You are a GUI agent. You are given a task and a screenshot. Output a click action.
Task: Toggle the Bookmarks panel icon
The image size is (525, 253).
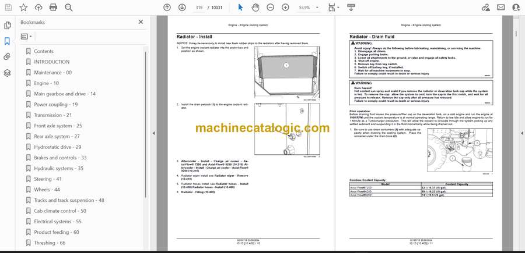click(x=8, y=41)
